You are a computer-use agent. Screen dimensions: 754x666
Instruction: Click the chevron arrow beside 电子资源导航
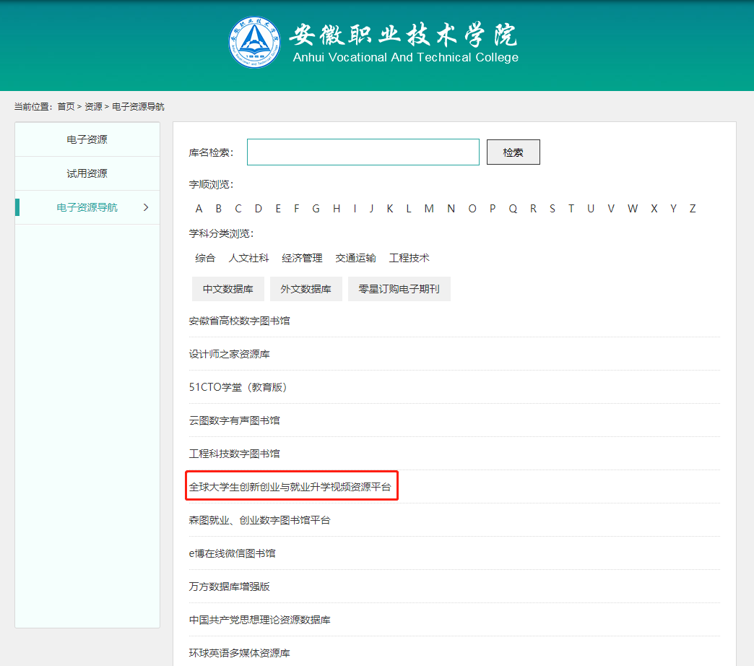pyautogui.click(x=146, y=207)
